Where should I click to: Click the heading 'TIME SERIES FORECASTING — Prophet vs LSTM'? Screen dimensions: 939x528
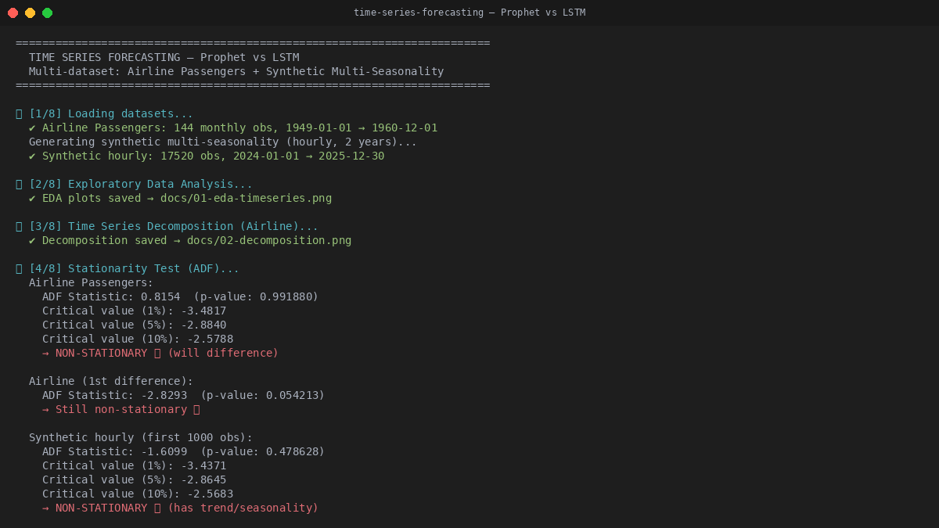pyautogui.click(x=164, y=57)
